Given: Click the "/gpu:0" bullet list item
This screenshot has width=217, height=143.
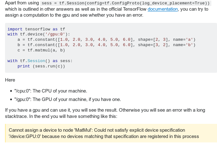Looking at the screenshot, I should [x=67, y=99].
